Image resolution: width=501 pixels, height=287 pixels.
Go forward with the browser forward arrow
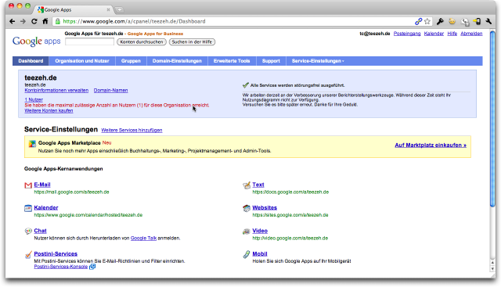tap(23, 21)
